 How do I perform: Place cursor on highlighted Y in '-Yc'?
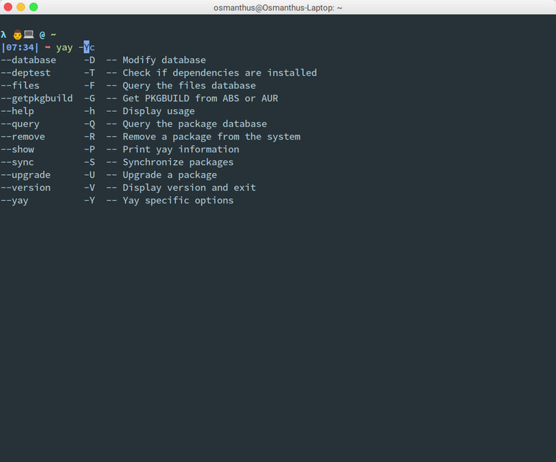[86, 47]
